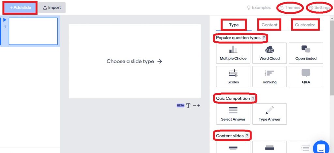Viewport: 334px width, 153px height.
Task: Open presentation Settings
Action: click(320, 8)
